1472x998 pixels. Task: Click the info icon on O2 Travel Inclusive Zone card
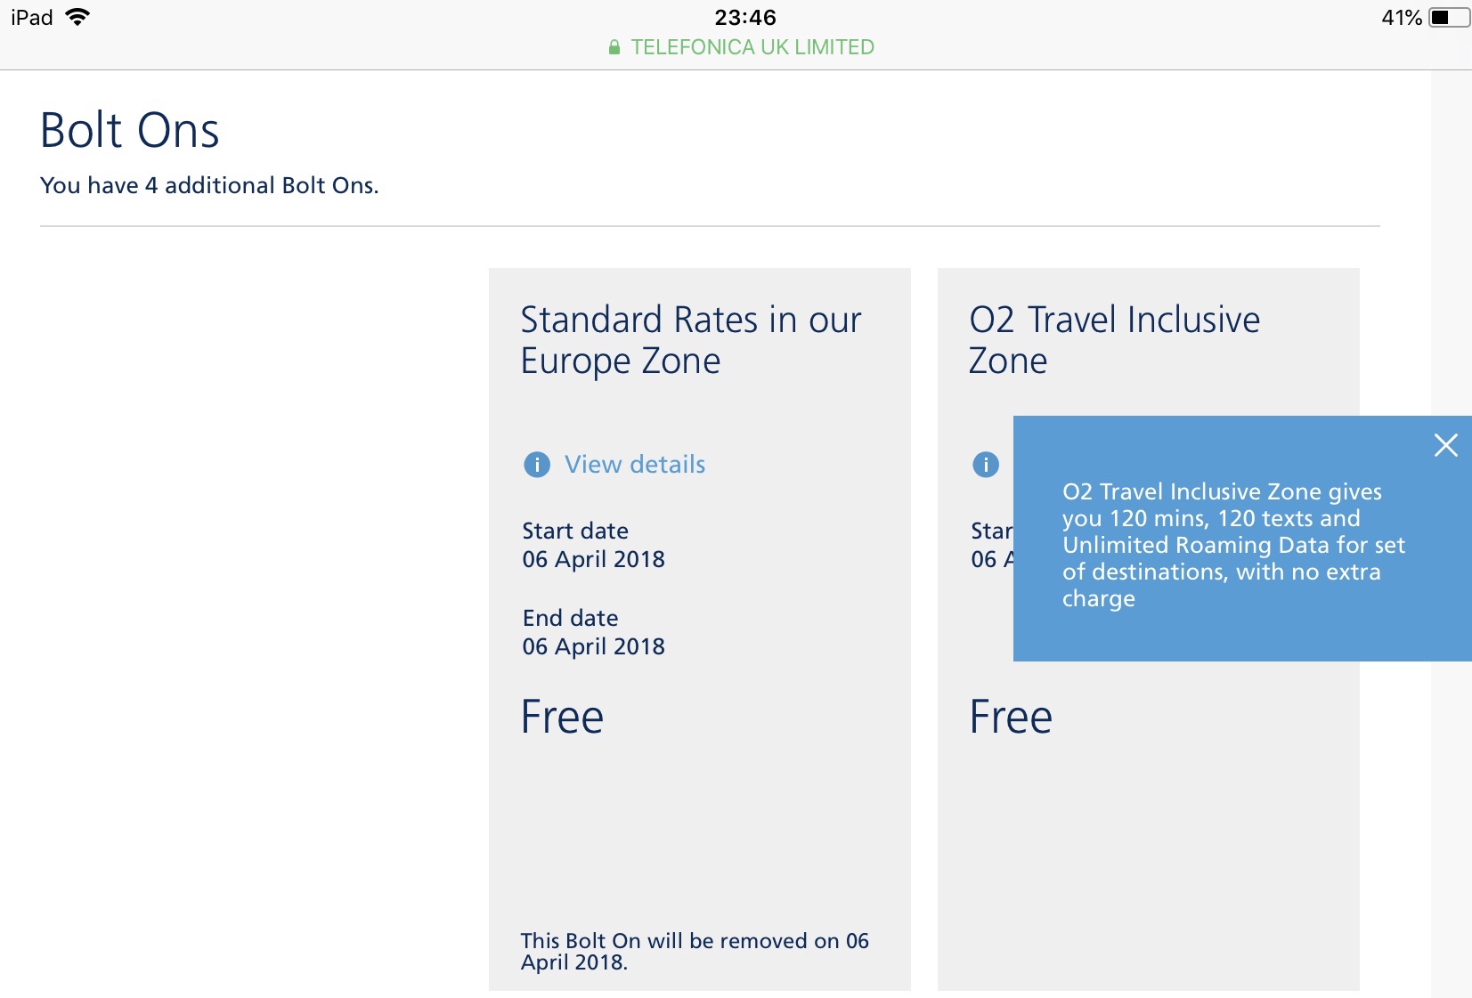point(985,464)
